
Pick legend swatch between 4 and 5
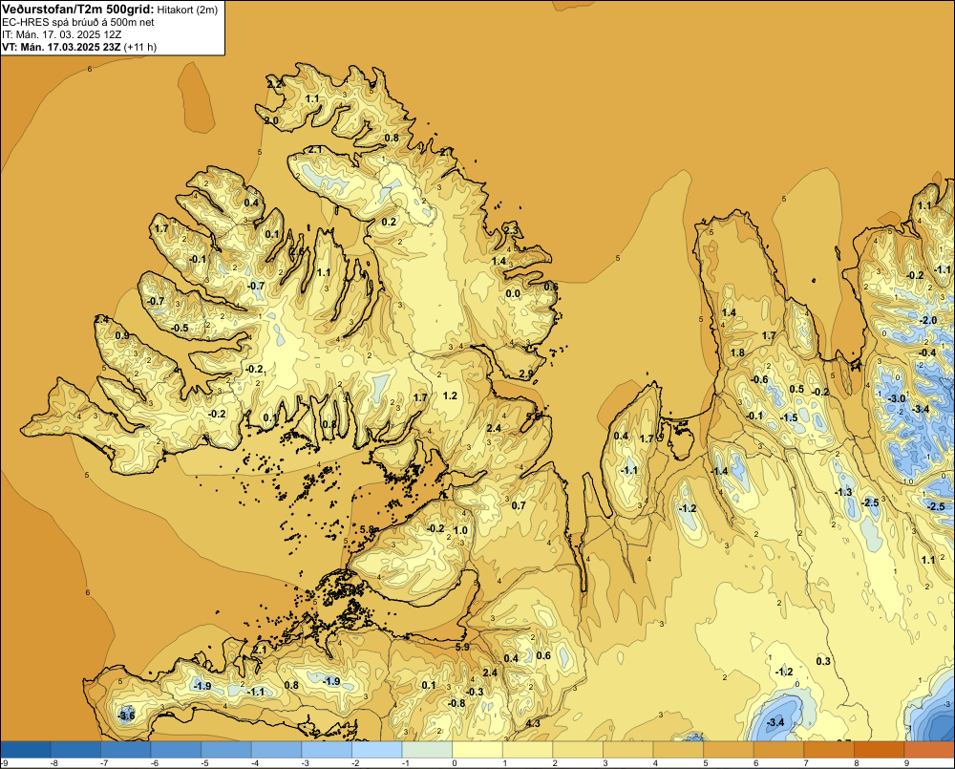[678, 750]
